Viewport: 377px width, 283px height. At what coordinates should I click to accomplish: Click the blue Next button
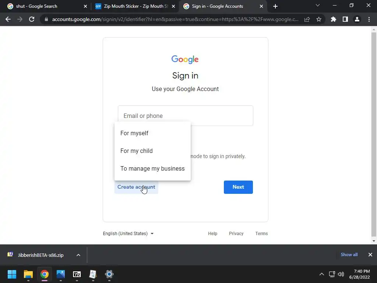click(x=238, y=187)
